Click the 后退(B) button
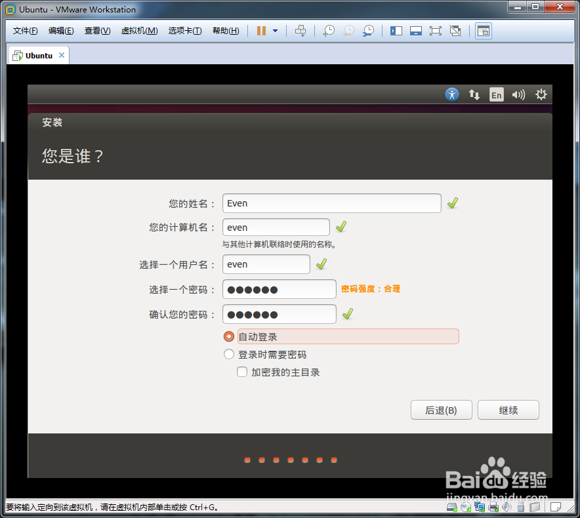This screenshot has height=518, width=580. point(442,410)
